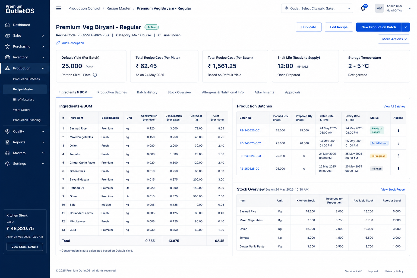The width and height of the screenshot is (417, 278).
Task: Open actions menu for batch PB-240525-001
Action: point(399,130)
